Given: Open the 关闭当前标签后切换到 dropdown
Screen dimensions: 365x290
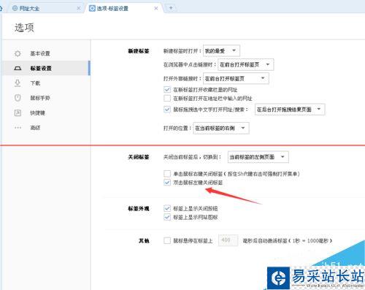Looking at the screenshot, I should [x=258, y=157].
